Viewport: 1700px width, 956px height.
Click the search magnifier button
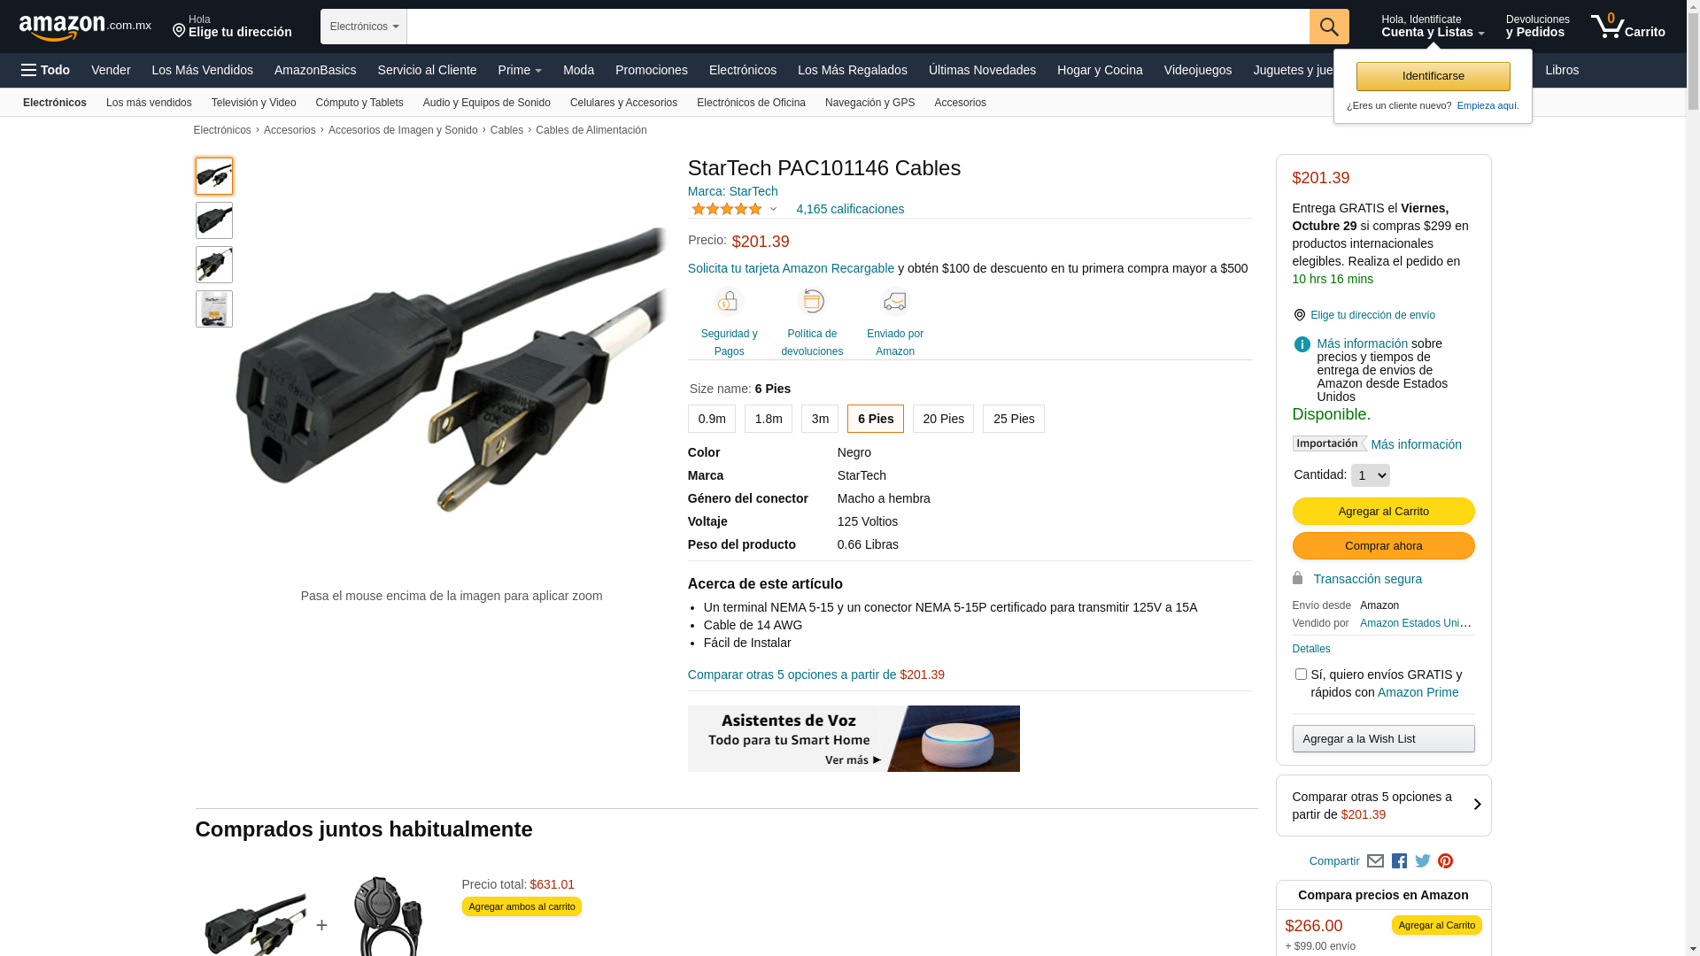point(1329,27)
